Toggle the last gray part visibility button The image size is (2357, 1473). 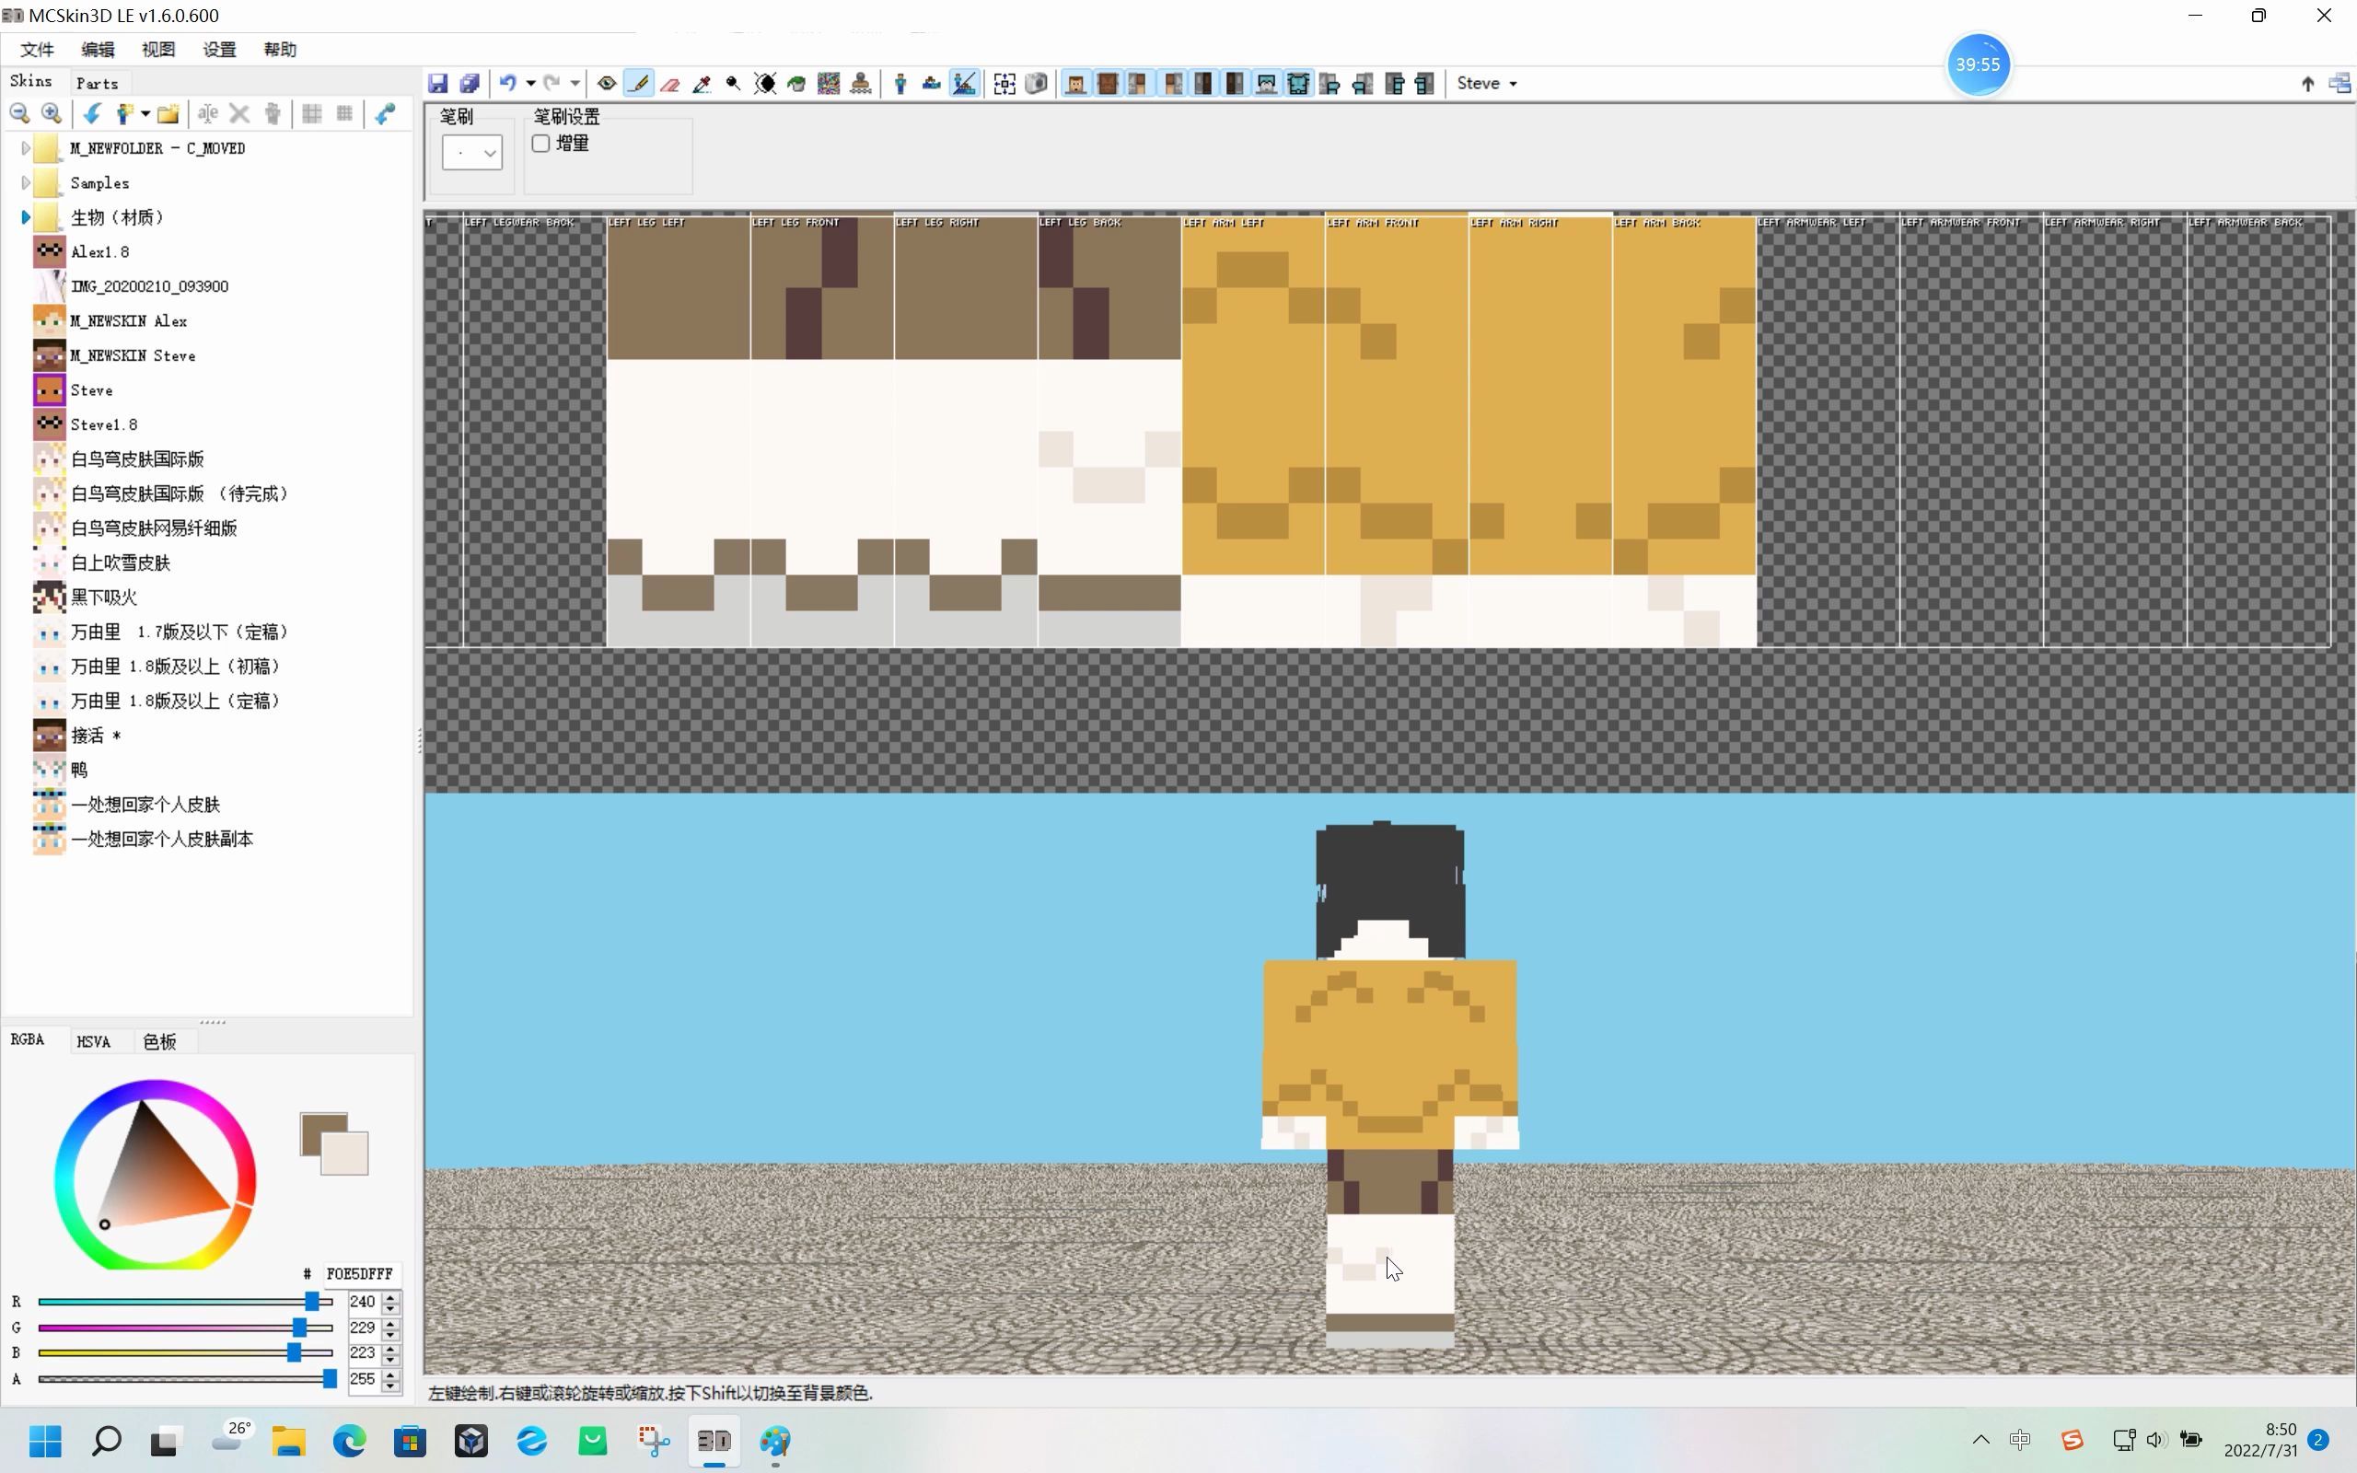coord(1425,84)
